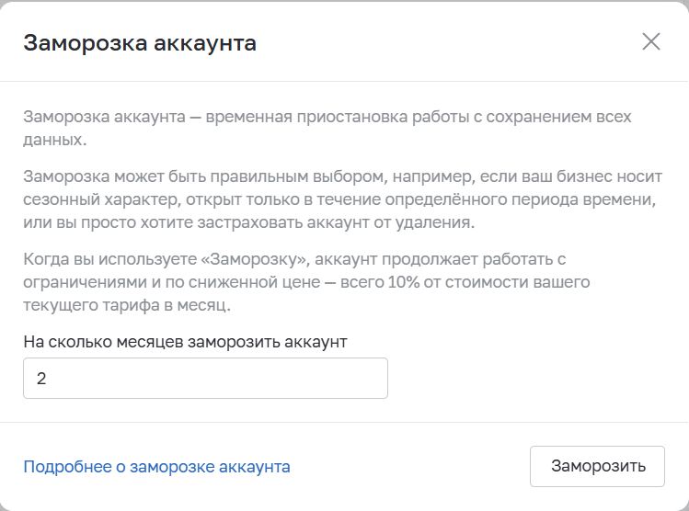Dismiss the freeze dialog using the cross icon

tap(651, 41)
